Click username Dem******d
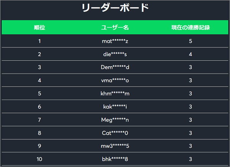 pyautogui.click(x=115, y=67)
